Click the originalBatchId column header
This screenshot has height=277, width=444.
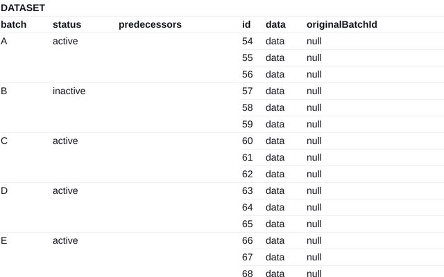(342, 24)
